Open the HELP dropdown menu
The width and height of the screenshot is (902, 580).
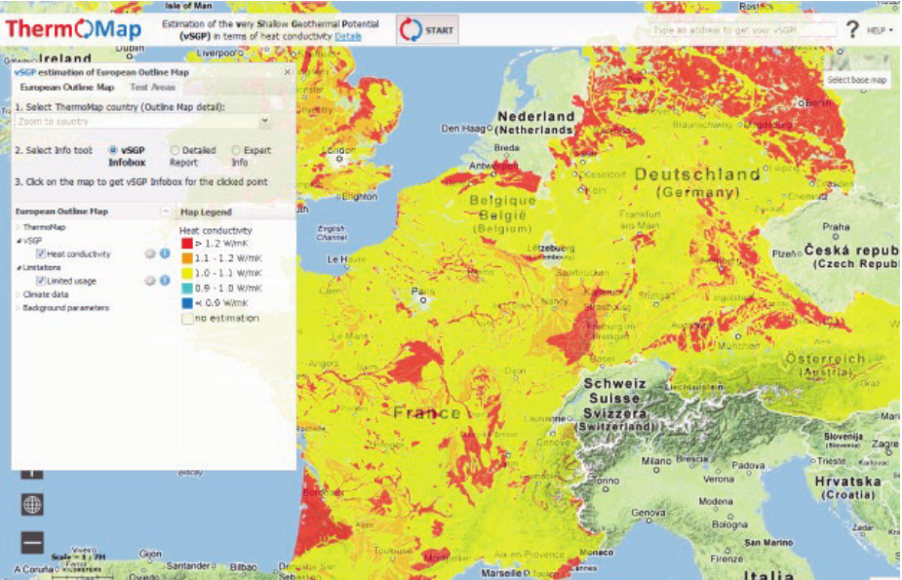pyautogui.click(x=880, y=31)
